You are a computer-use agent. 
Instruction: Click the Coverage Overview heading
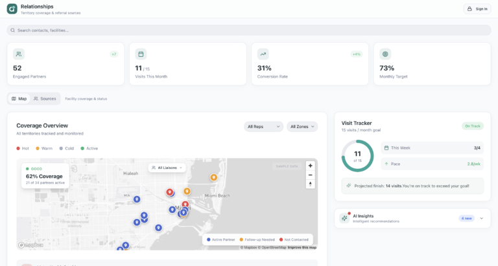point(42,126)
